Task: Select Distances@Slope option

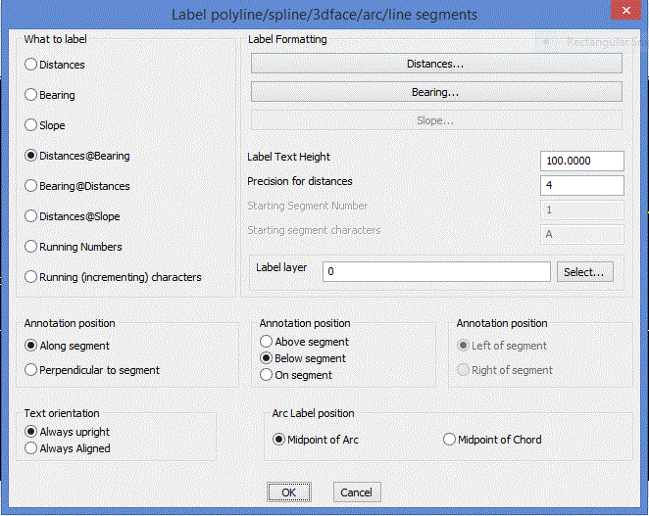Action: (32, 216)
